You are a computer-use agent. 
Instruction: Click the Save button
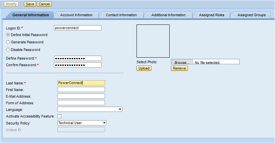[x=30, y=4]
